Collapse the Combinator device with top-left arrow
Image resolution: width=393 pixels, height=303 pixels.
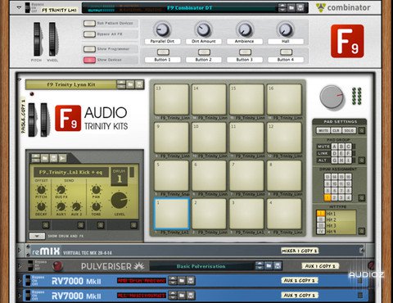tap(19, 7)
